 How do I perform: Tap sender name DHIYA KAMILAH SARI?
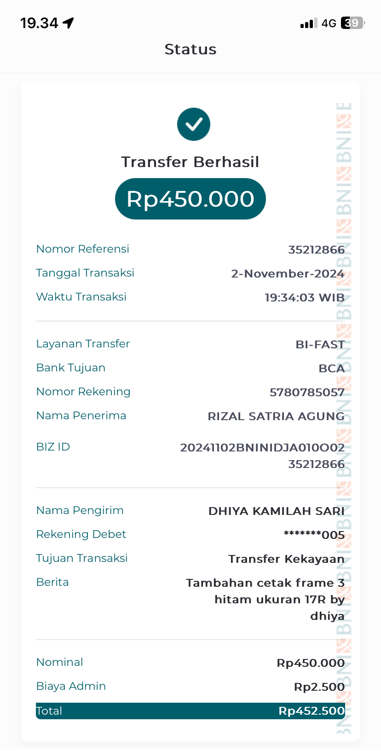point(276,511)
